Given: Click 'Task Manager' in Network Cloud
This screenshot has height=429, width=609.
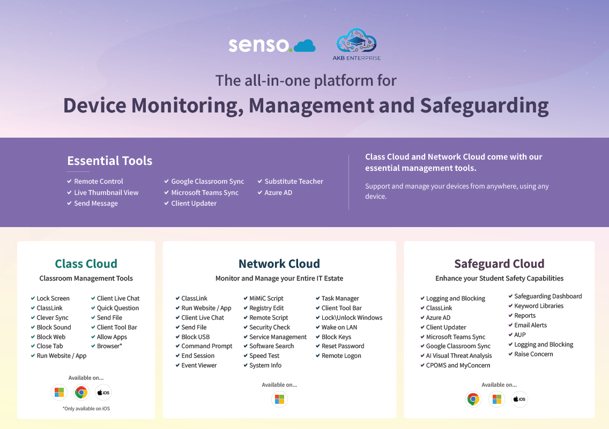Looking at the screenshot, I should pyautogui.click(x=340, y=298).
